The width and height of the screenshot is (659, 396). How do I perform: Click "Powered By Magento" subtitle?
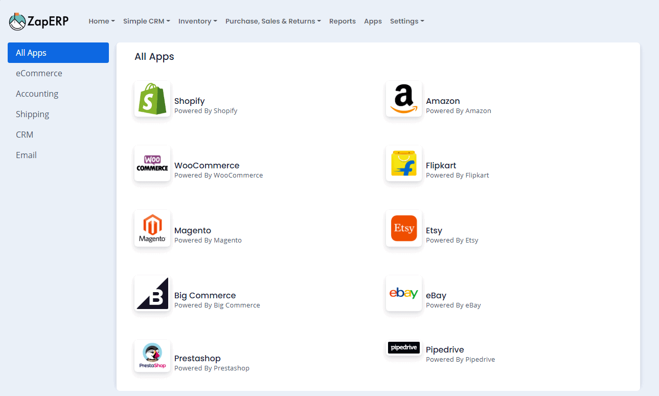tap(208, 240)
